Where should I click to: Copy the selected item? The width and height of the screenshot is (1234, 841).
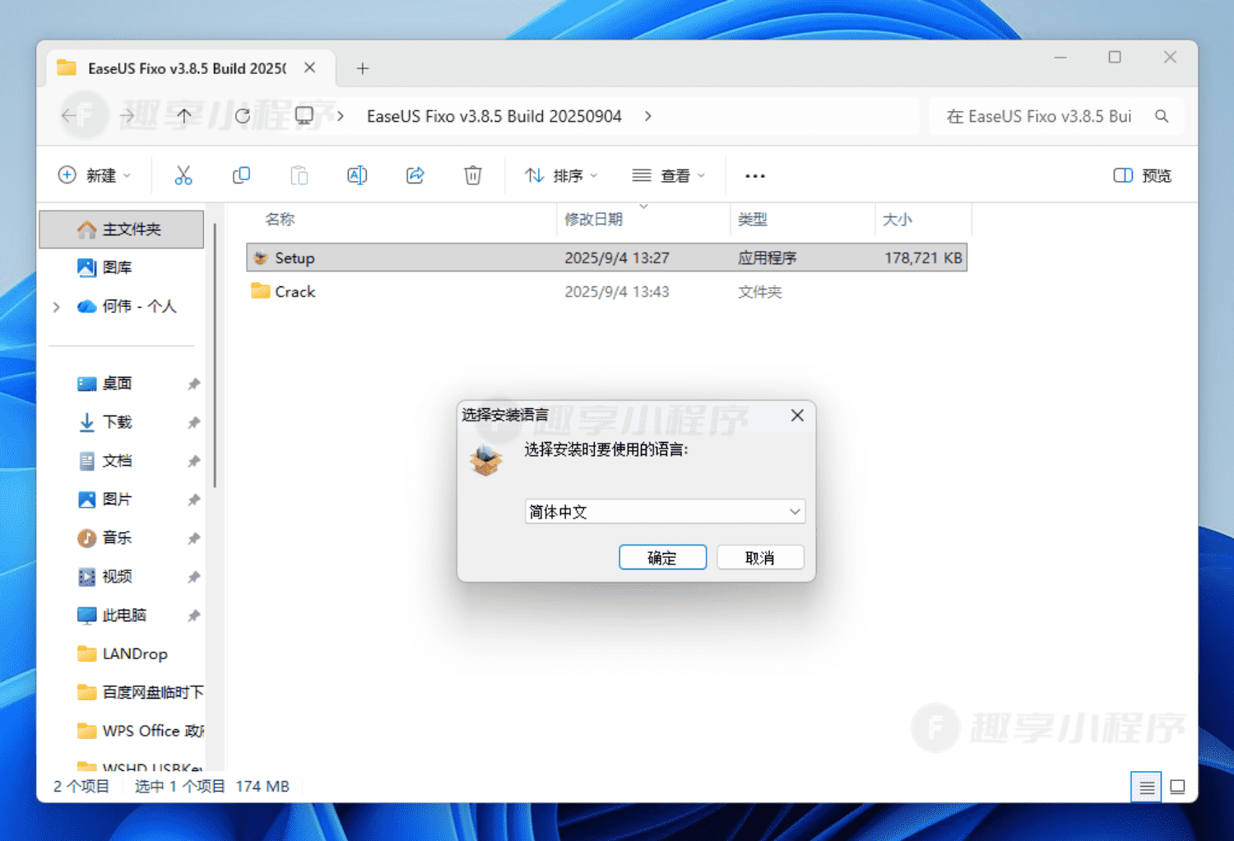pyautogui.click(x=241, y=174)
